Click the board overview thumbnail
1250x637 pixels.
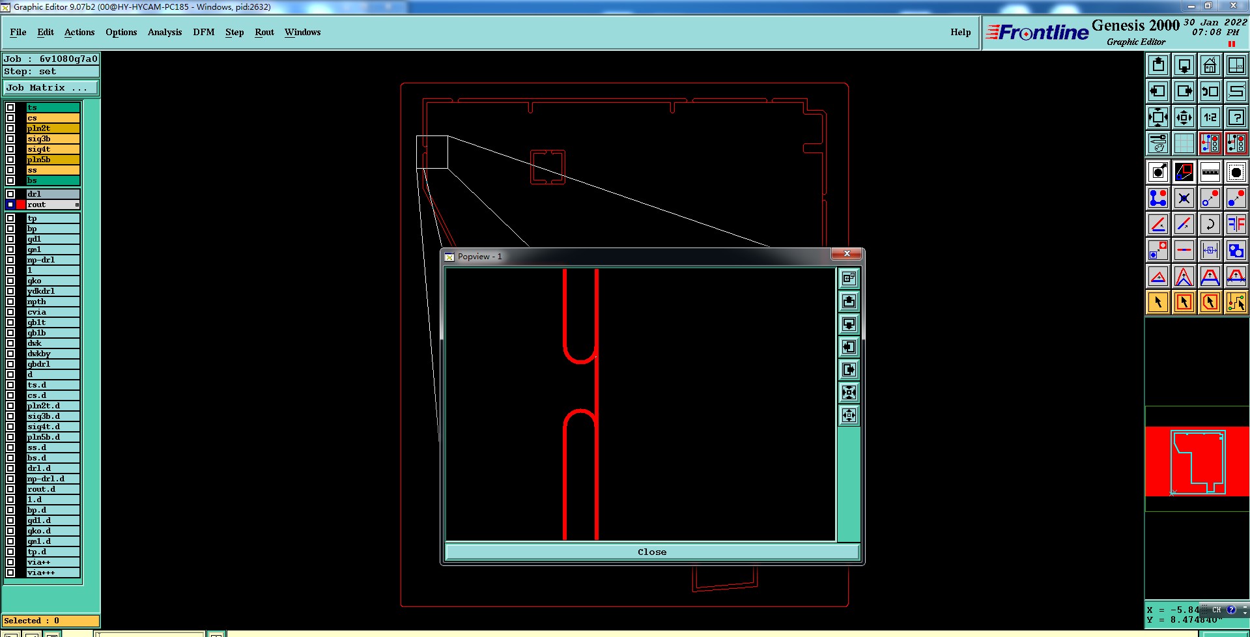pos(1197,461)
